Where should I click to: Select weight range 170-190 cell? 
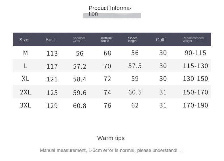[195, 105]
